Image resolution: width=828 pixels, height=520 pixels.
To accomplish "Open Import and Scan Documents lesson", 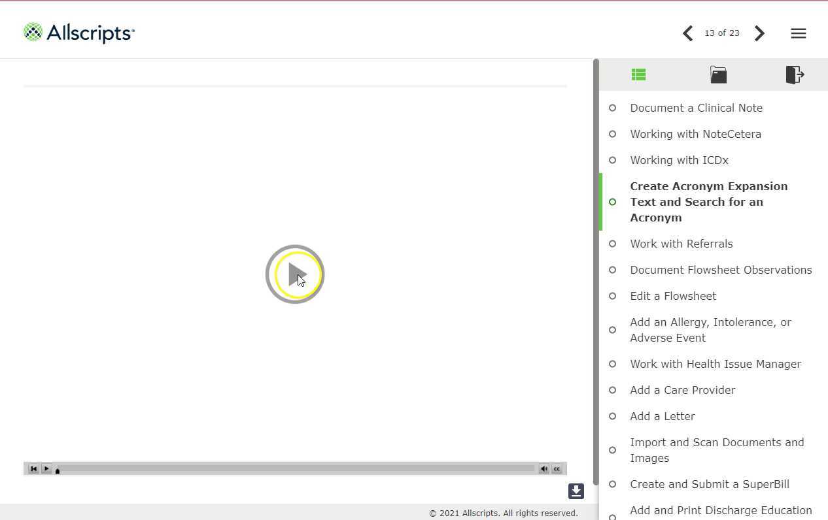I will coord(717,450).
